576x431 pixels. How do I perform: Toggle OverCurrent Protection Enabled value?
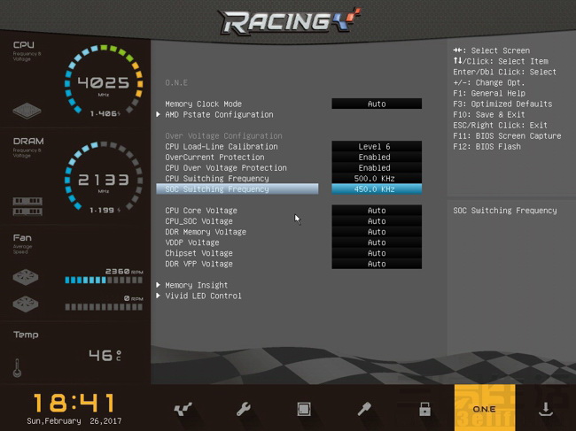[x=377, y=157]
